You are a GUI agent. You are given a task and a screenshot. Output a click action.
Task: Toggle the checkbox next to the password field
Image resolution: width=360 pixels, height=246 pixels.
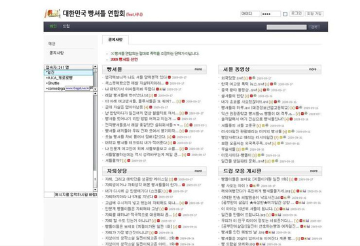(285, 14)
